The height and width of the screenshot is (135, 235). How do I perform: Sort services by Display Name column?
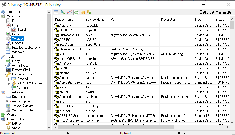click(64, 20)
